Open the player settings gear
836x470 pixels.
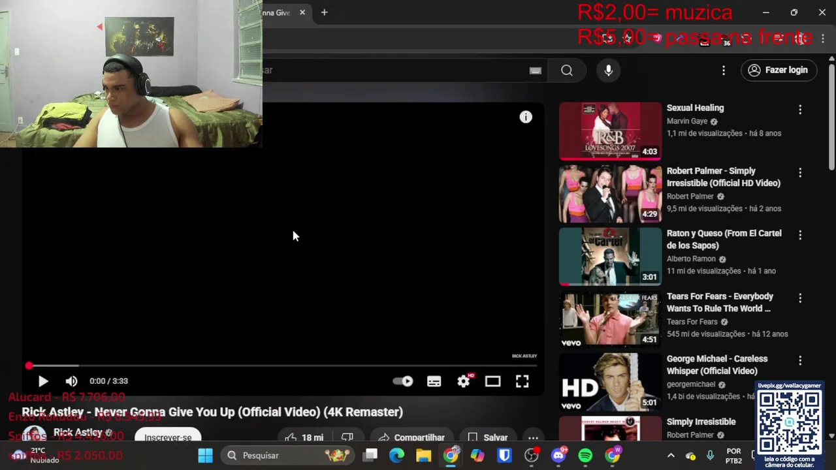coord(464,381)
